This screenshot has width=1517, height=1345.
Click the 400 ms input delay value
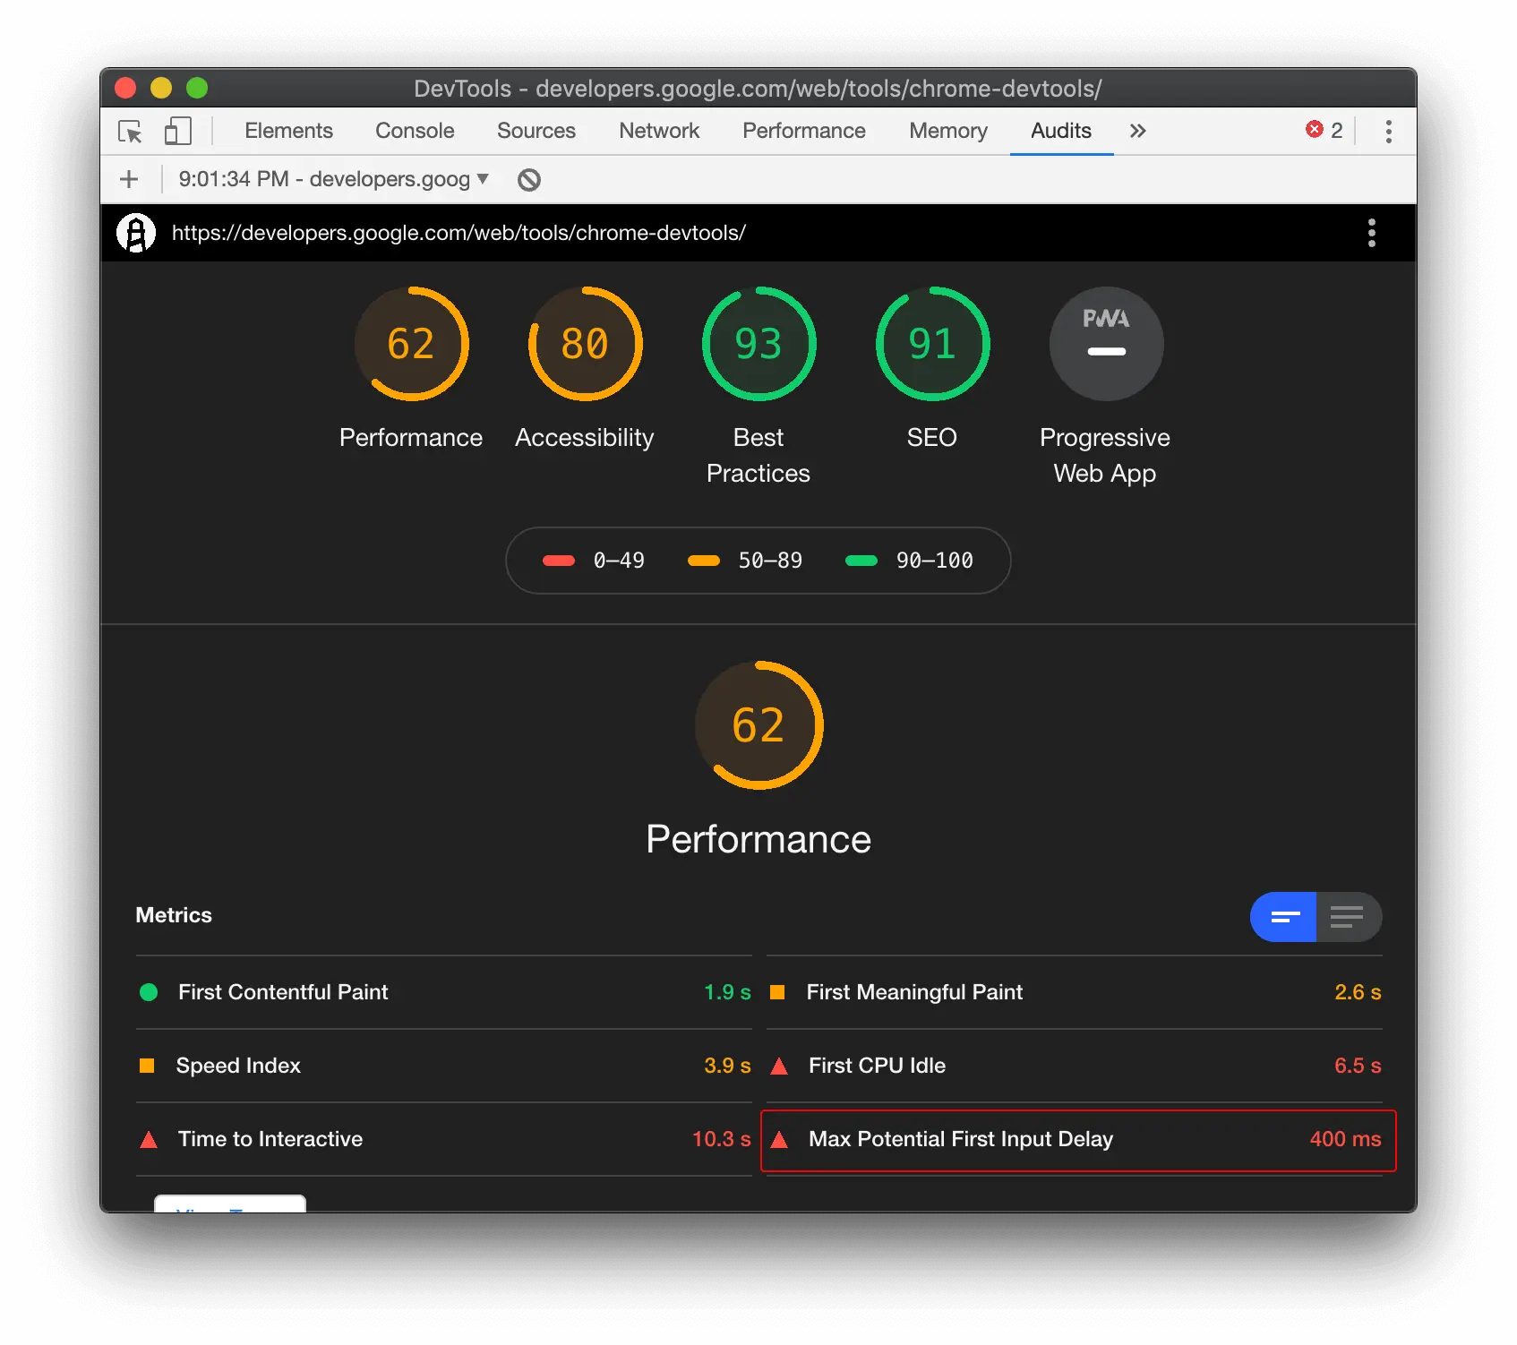1346,1139
